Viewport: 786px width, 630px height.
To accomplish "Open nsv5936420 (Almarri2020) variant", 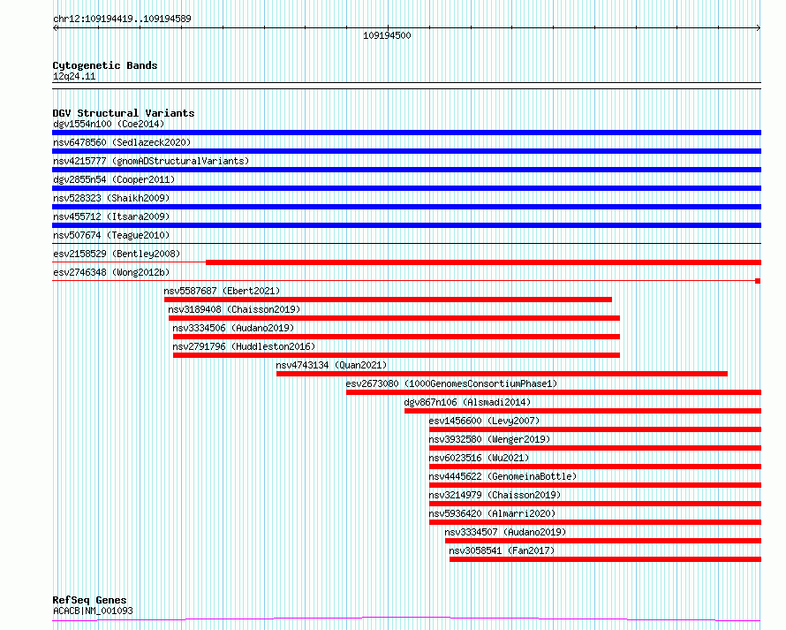I will point(492,513).
